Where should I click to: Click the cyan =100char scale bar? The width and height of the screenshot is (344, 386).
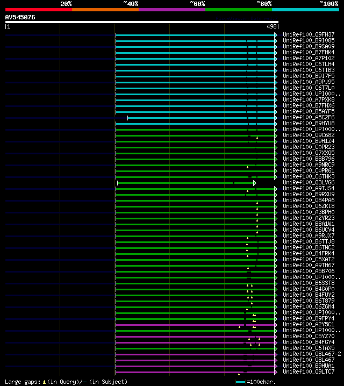(x=240, y=382)
